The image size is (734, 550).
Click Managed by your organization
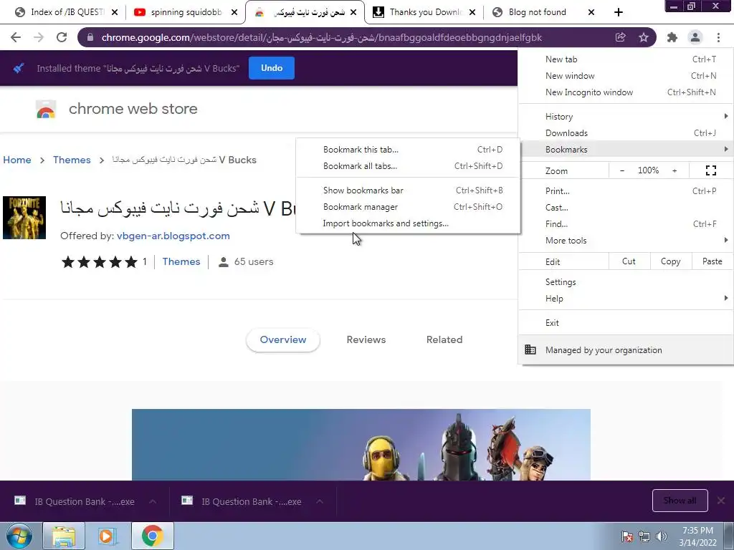626,349
